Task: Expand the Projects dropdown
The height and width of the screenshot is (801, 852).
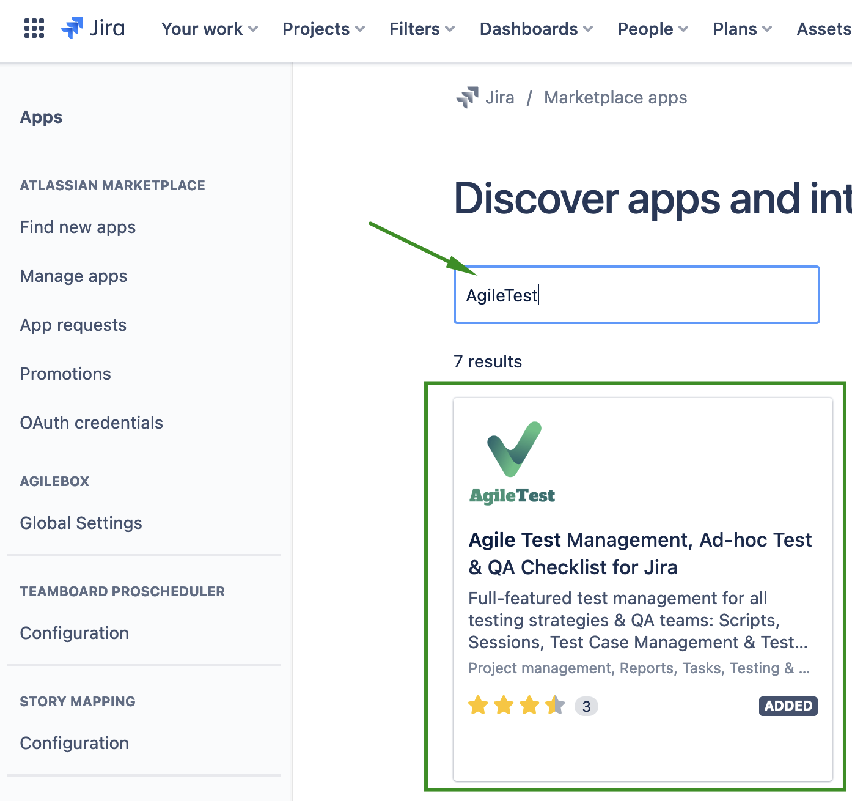Action: point(324,29)
